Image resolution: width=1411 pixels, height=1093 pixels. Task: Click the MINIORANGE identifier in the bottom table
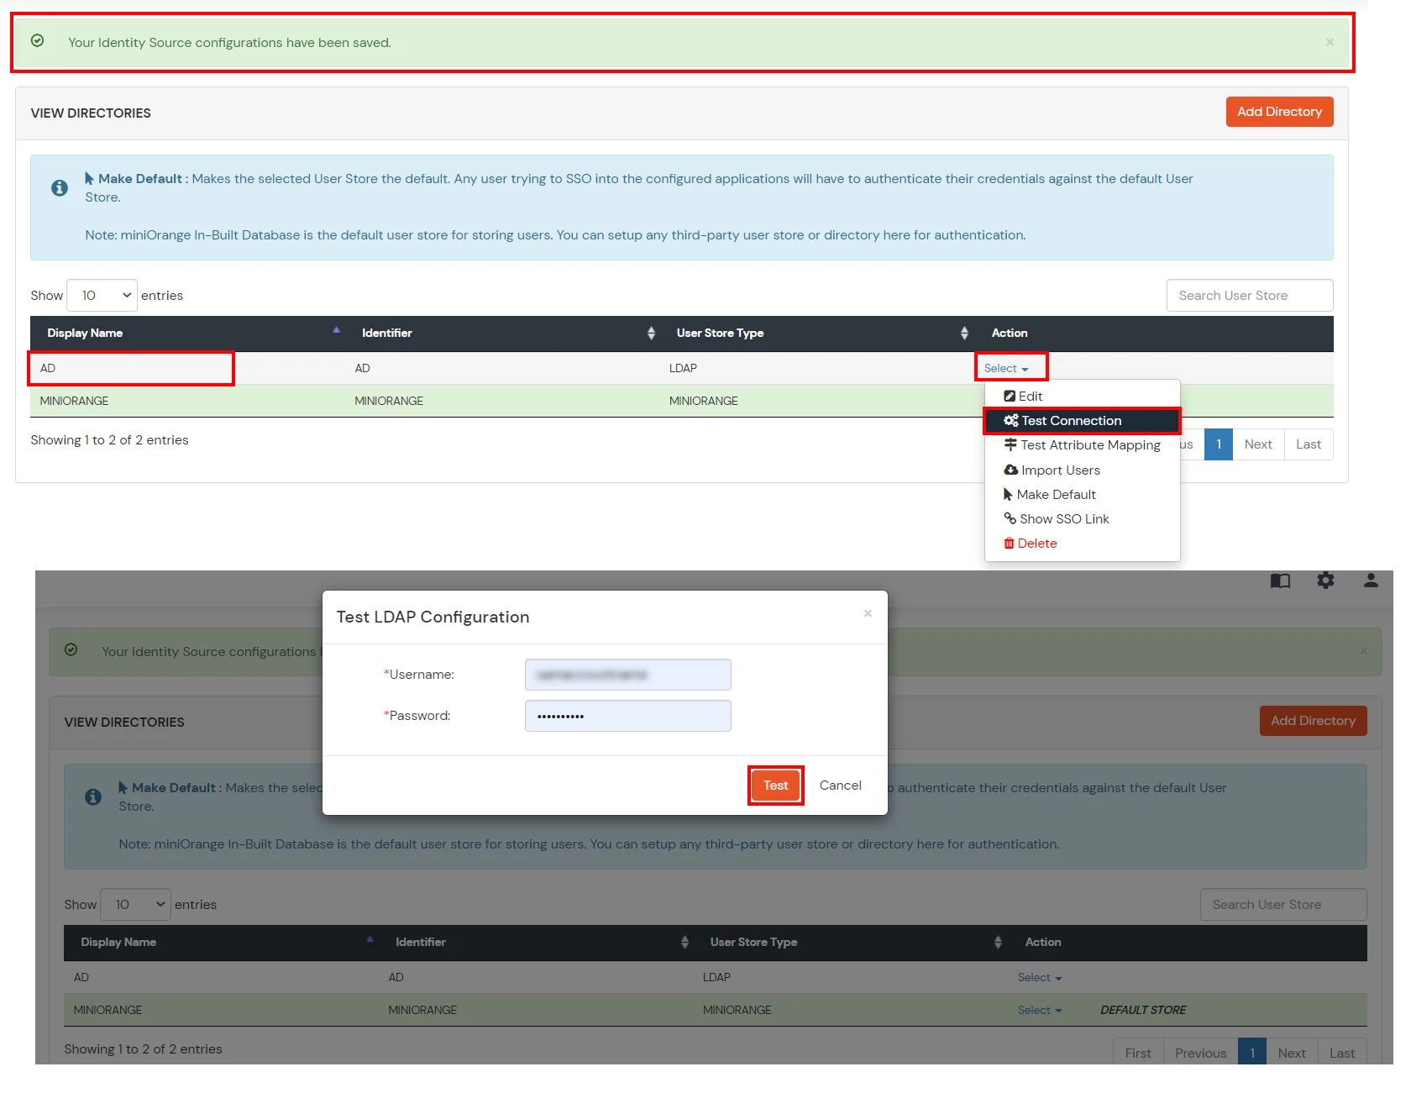pyautogui.click(x=422, y=1011)
